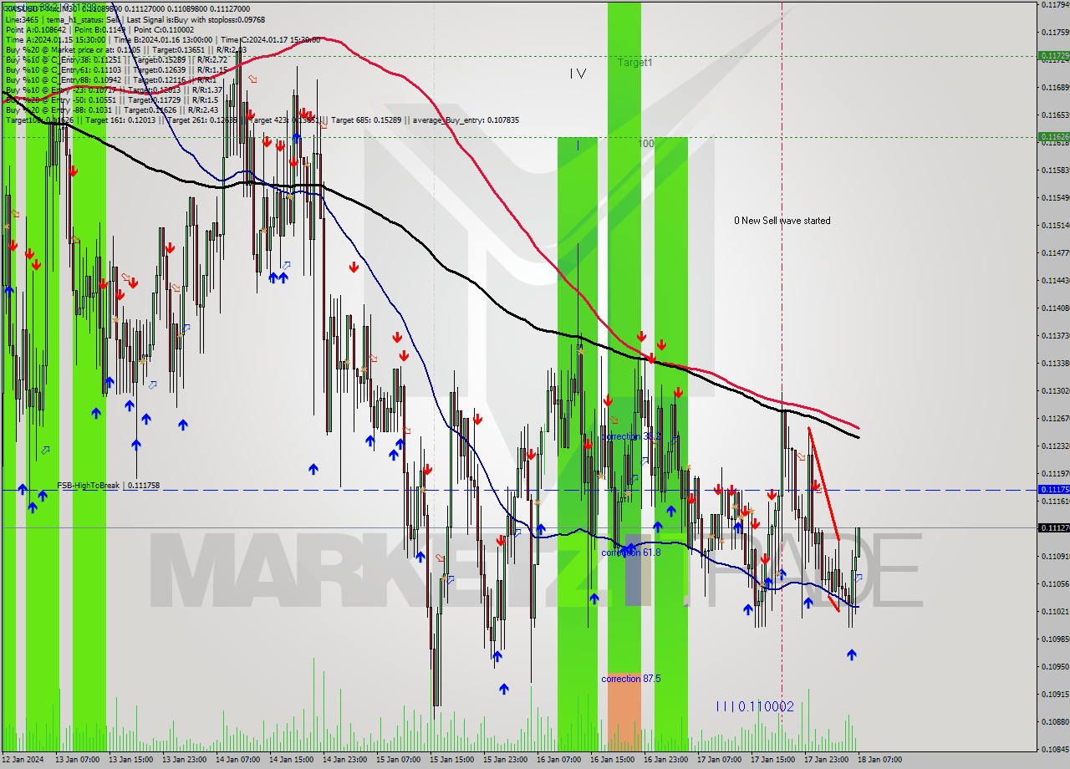Click the 0.10845 price axis value

[1055, 749]
